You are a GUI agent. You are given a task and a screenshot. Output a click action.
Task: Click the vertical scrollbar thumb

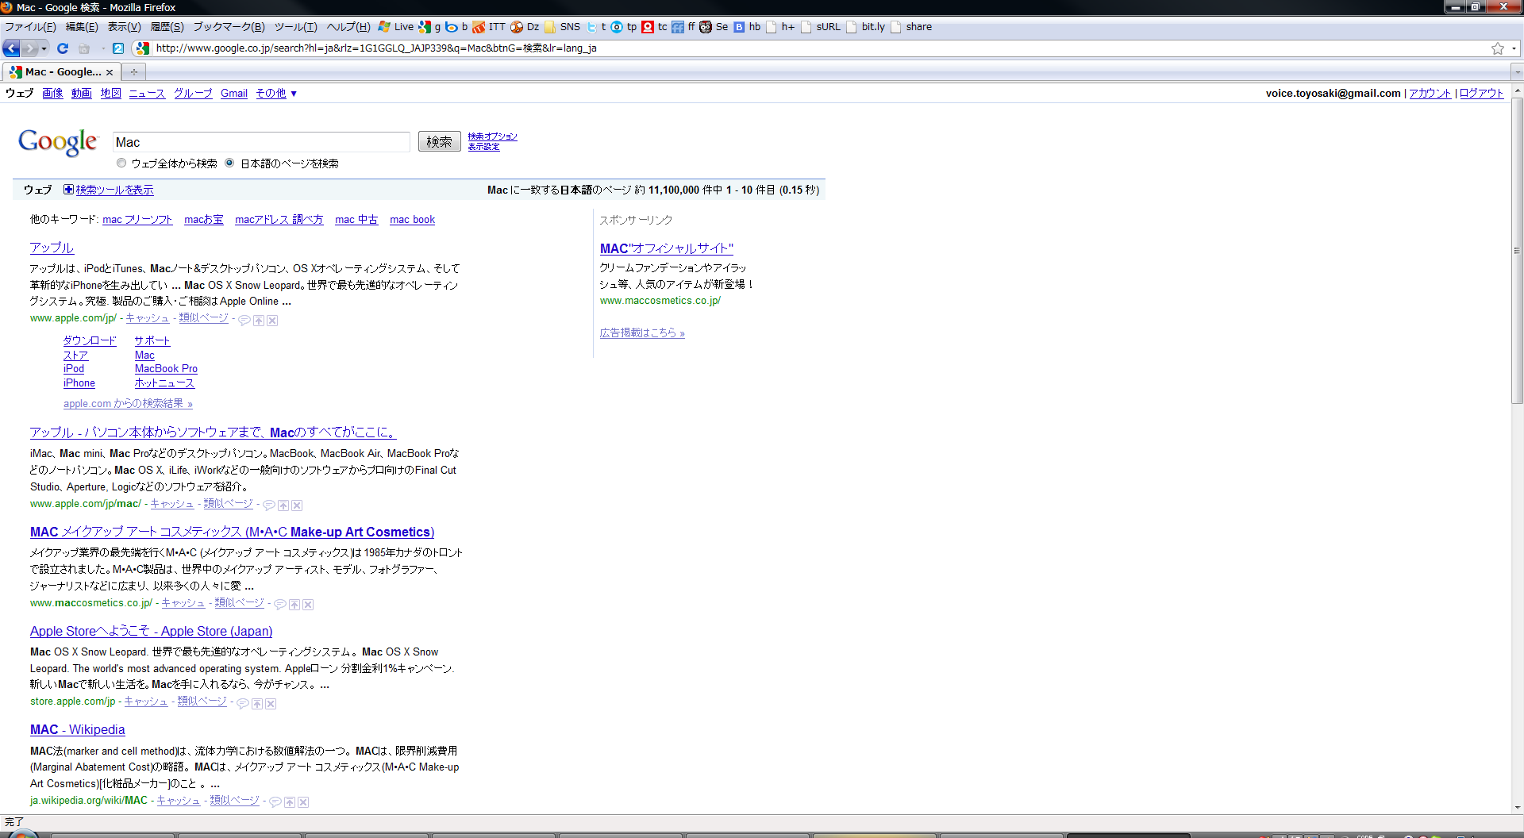coord(1517,251)
